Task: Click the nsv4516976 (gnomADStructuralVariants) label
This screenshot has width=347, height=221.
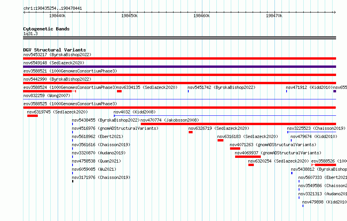Action: [x=115, y=128]
